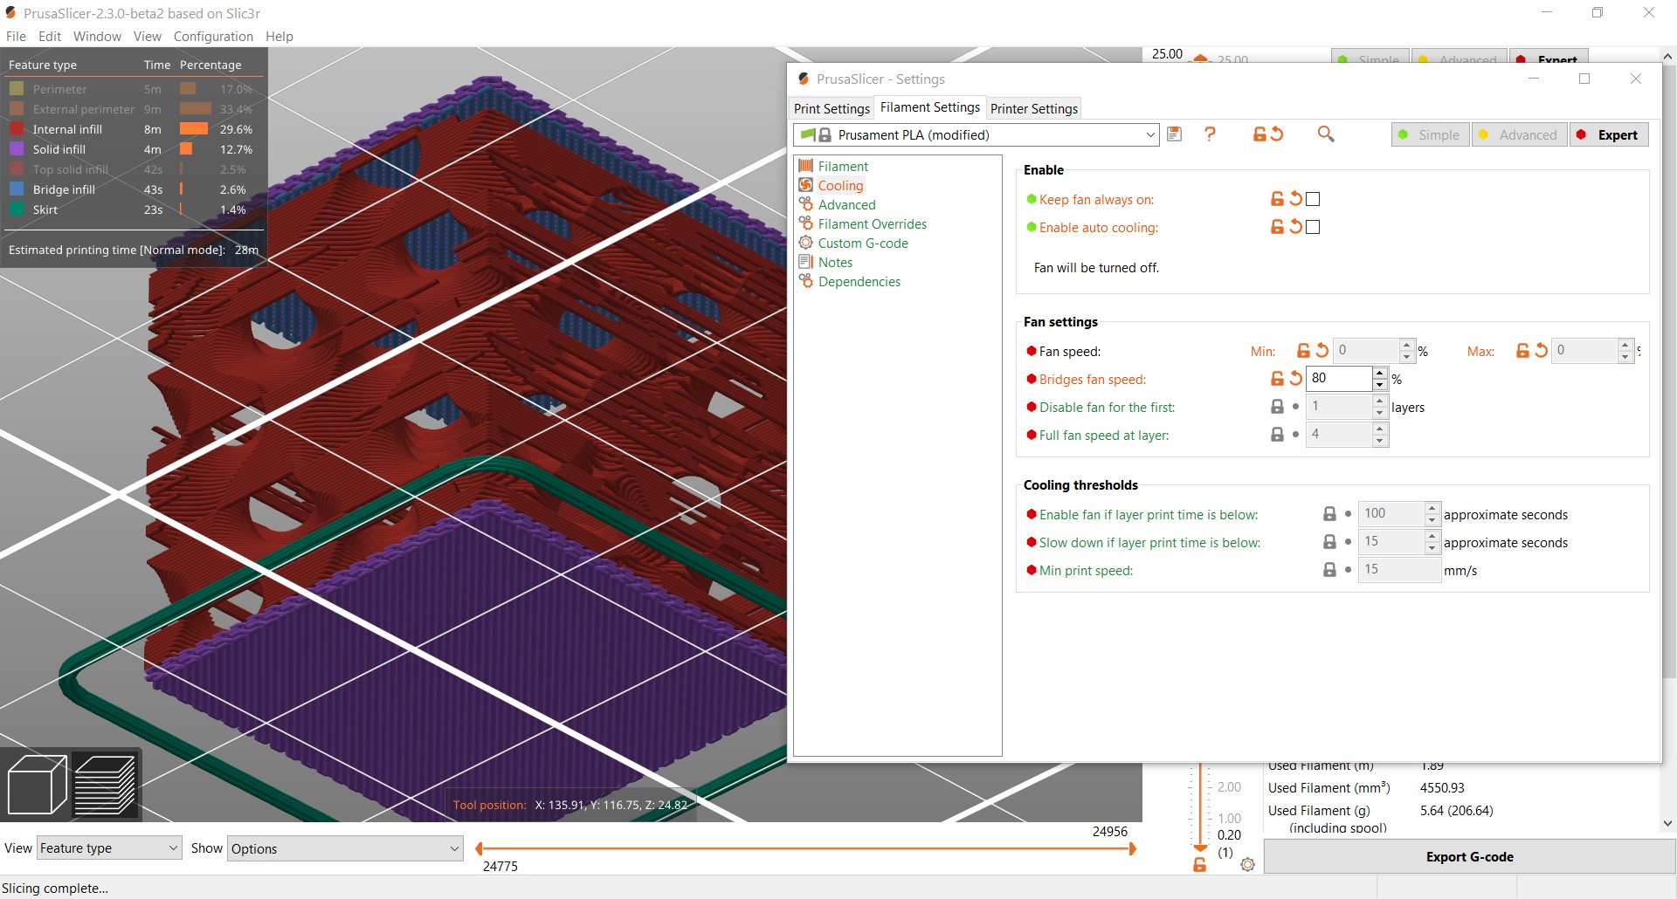
Task: Decrease Slow down layer time stepper
Action: [1432, 548]
